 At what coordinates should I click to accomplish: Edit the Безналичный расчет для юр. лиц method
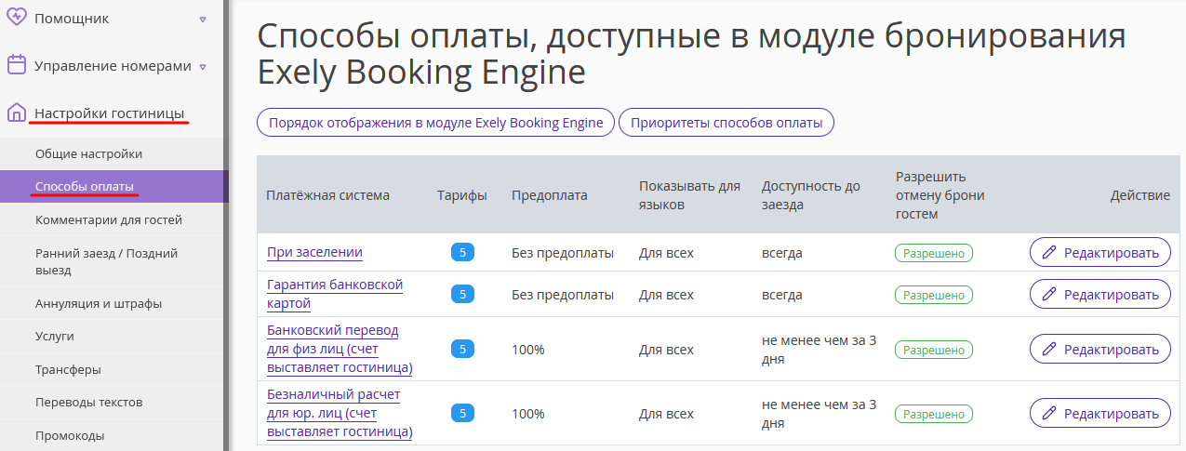pos(1099,413)
